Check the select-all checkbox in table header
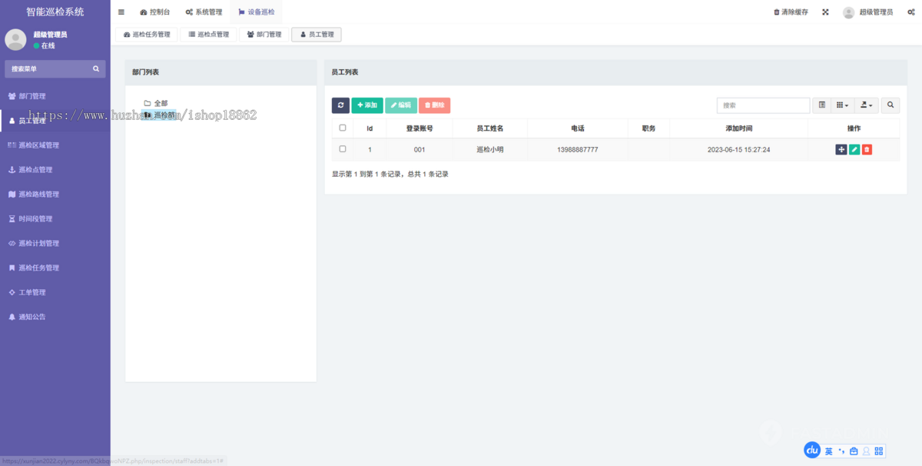The height and width of the screenshot is (466, 922). (x=343, y=128)
